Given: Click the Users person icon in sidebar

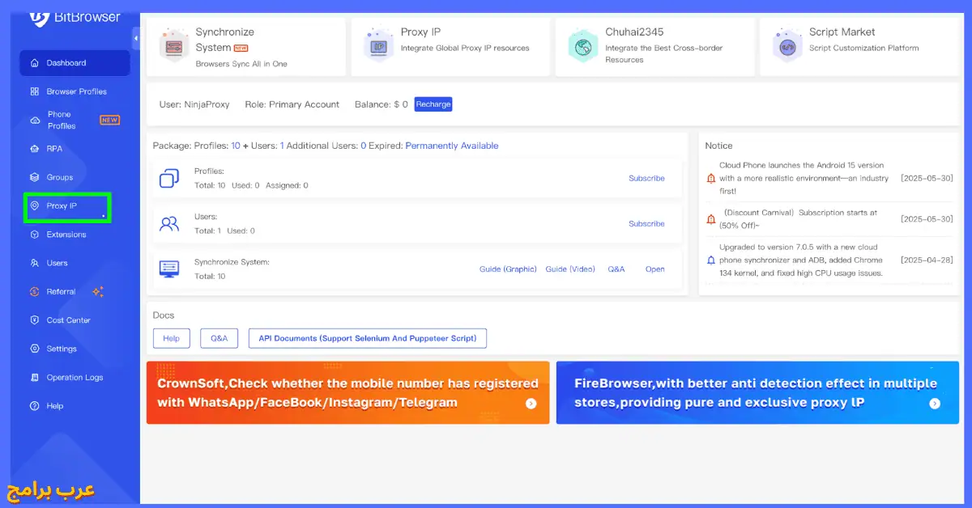Looking at the screenshot, I should coord(34,263).
